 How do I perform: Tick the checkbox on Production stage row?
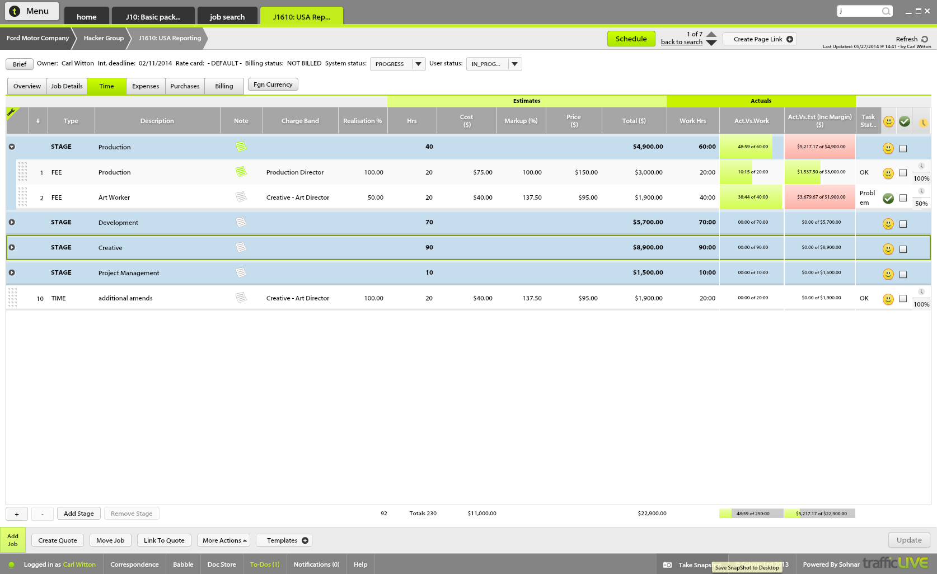tap(903, 149)
